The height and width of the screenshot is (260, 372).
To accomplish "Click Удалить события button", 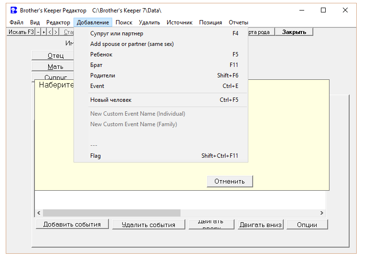I will pyautogui.click(x=149, y=225).
